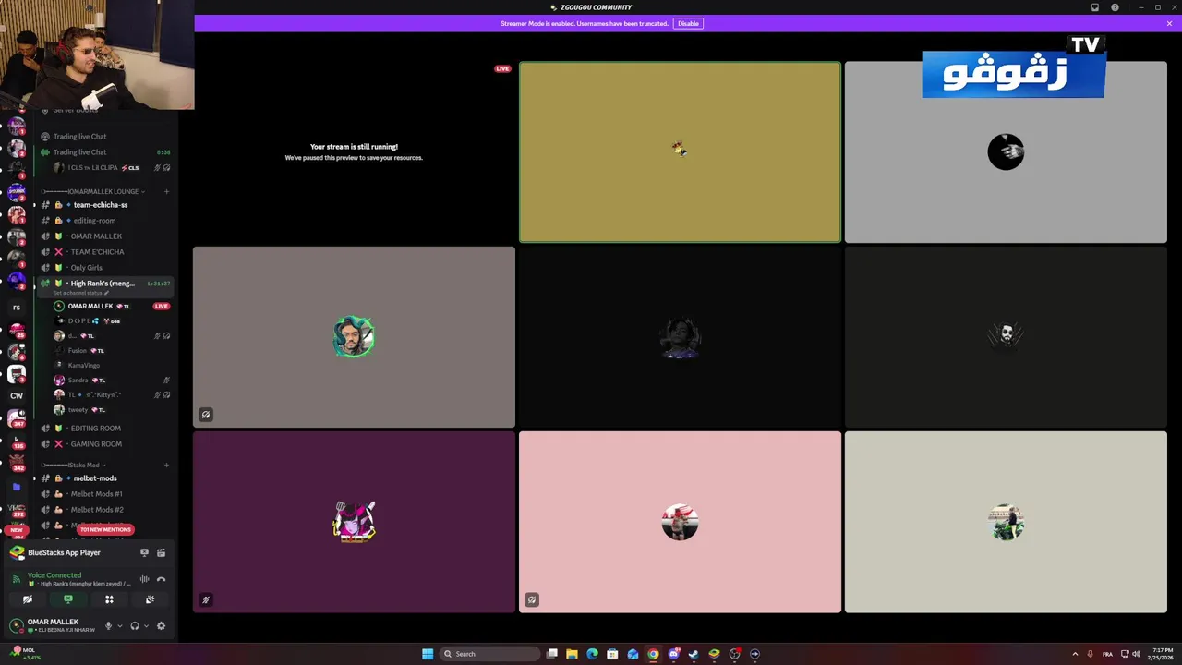Click the NEW unread servers pill
The width and height of the screenshot is (1182, 665).
click(17, 530)
